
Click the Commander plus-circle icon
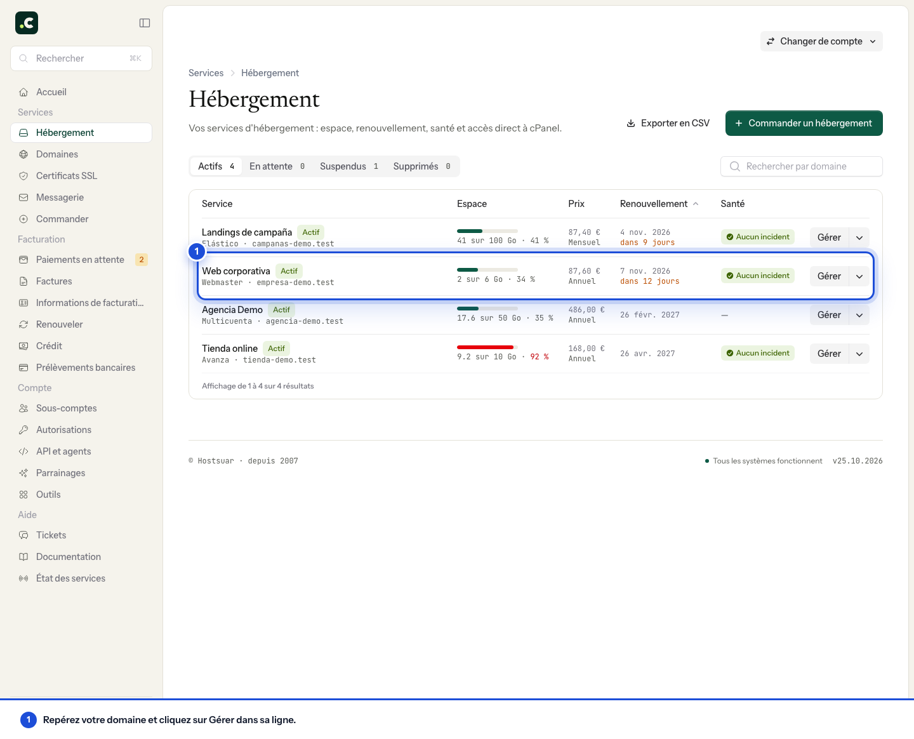tap(23, 219)
